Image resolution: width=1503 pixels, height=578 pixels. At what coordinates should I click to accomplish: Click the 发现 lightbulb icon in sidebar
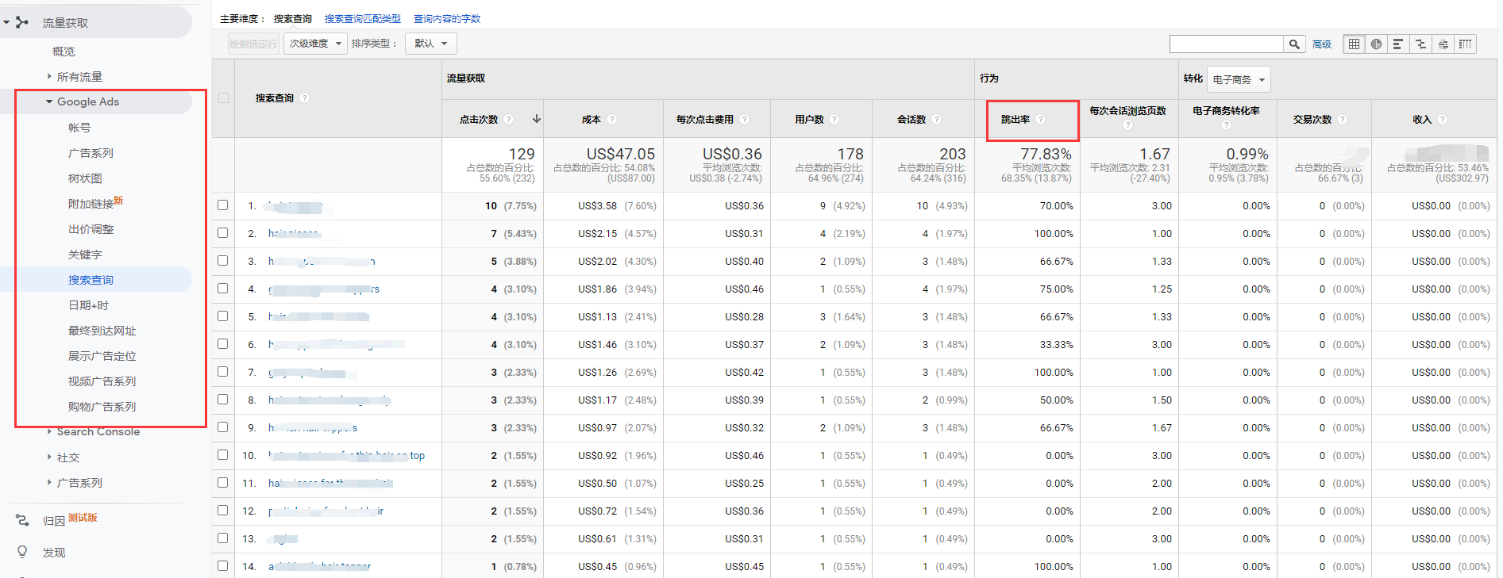point(22,552)
